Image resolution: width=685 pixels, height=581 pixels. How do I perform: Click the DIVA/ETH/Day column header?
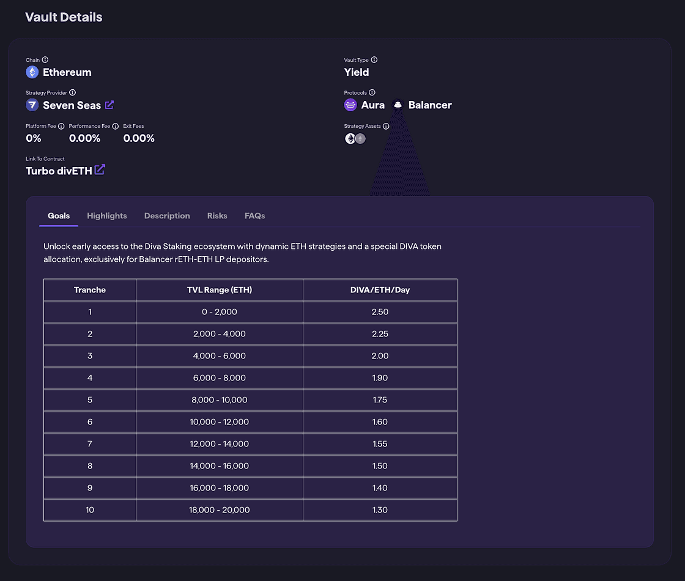pyautogui.click(x=380, y=290)
